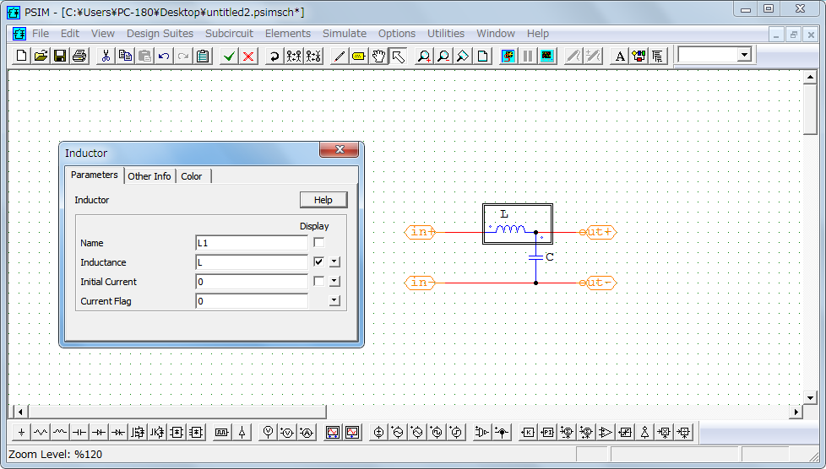This screenshot has height=469, width=826.
Task: Open the Elements menu
Action: coord(288,33)
